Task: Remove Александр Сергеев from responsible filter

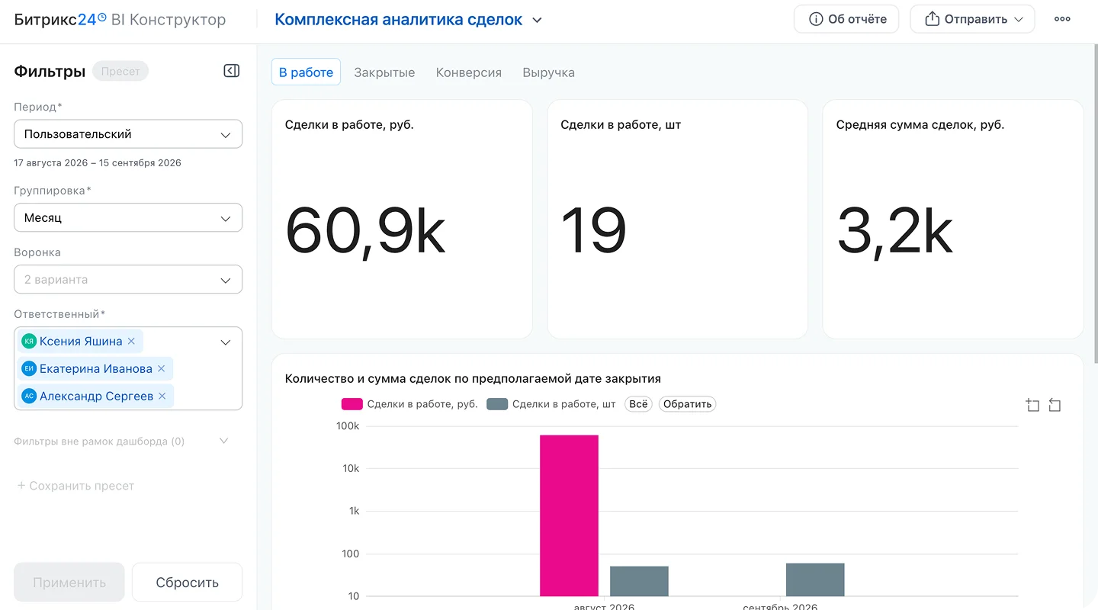Action: pyautogui.click(x=162, y=396)
